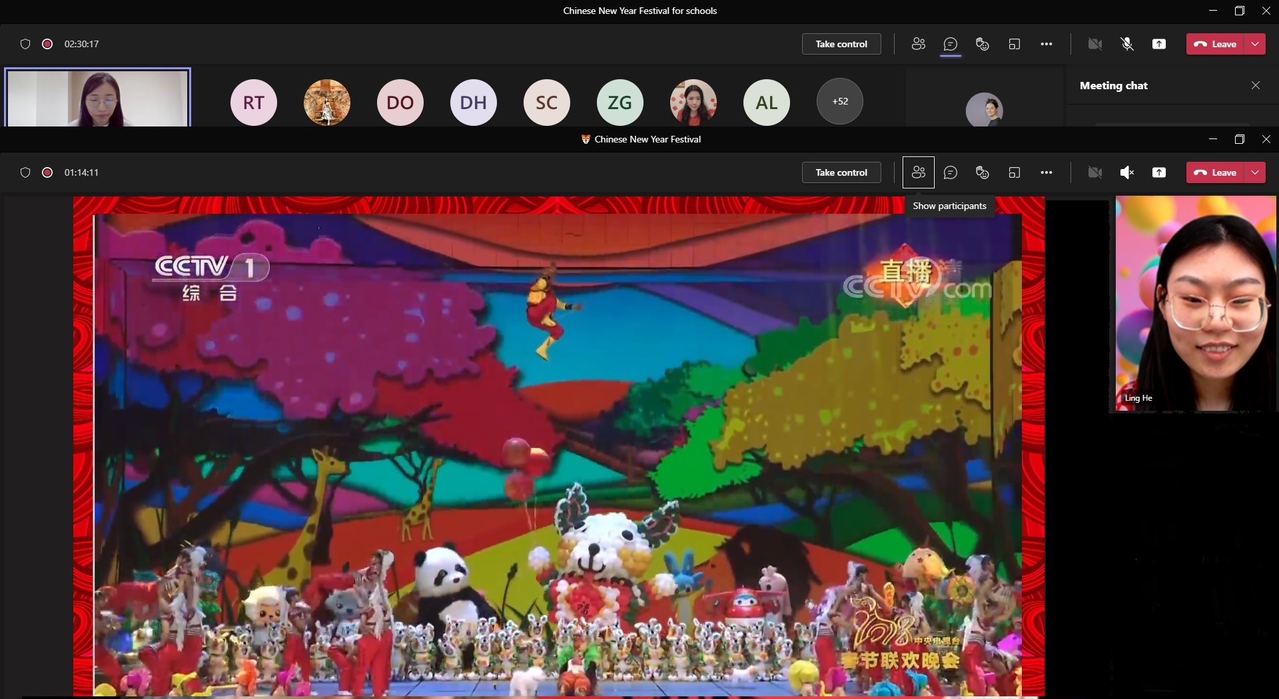
Task: Select the AL participant avatar
Action: [766, 102]
